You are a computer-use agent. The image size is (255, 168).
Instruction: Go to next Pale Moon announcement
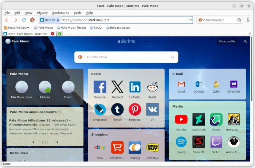click(x=57, y=142)
